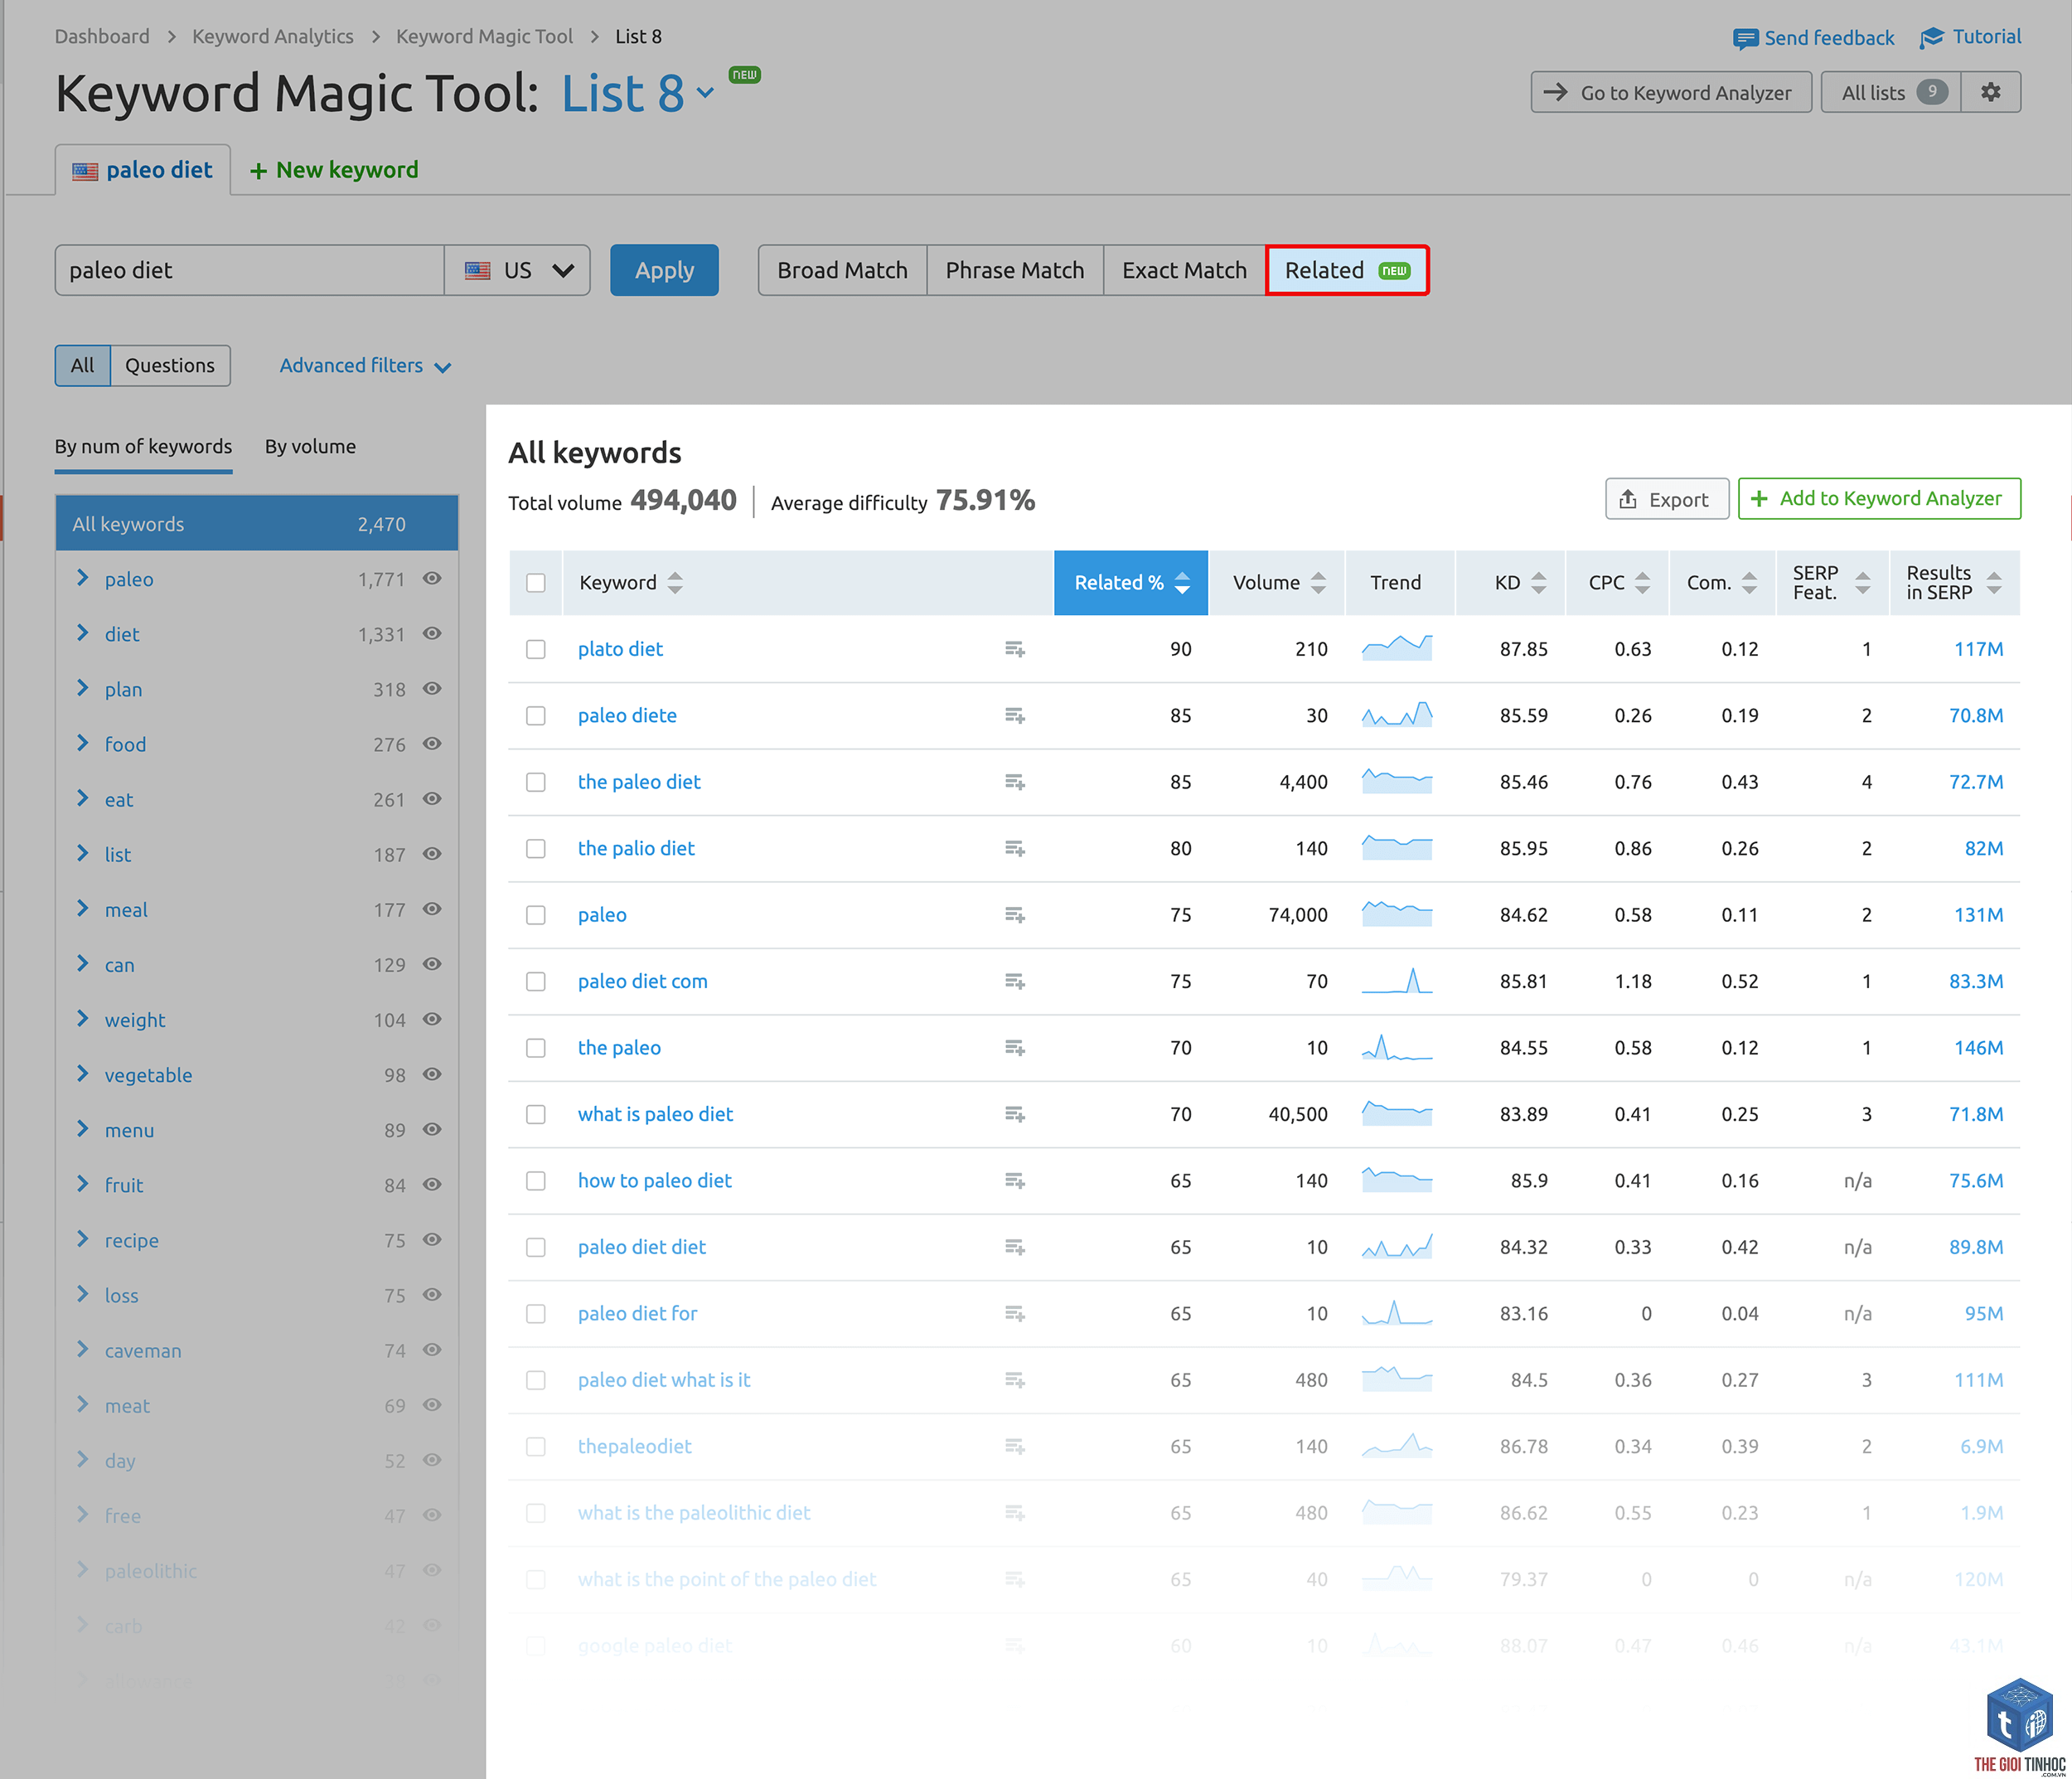2072x1779 pixels.
Task: Sort by Results in SERP arrows
Action: click(1994, 583)
